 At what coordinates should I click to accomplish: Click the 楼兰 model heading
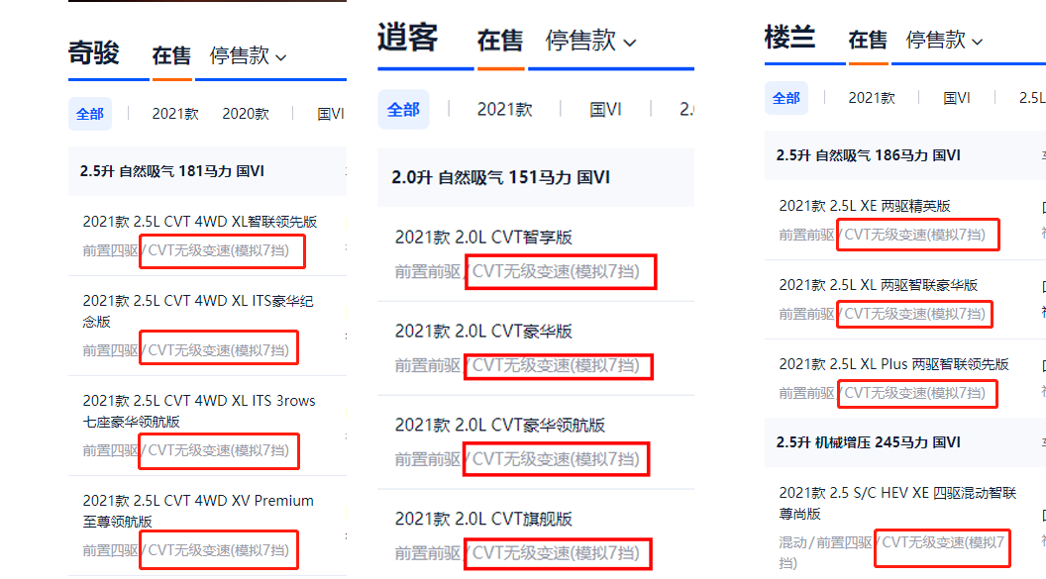coord(789,38)
